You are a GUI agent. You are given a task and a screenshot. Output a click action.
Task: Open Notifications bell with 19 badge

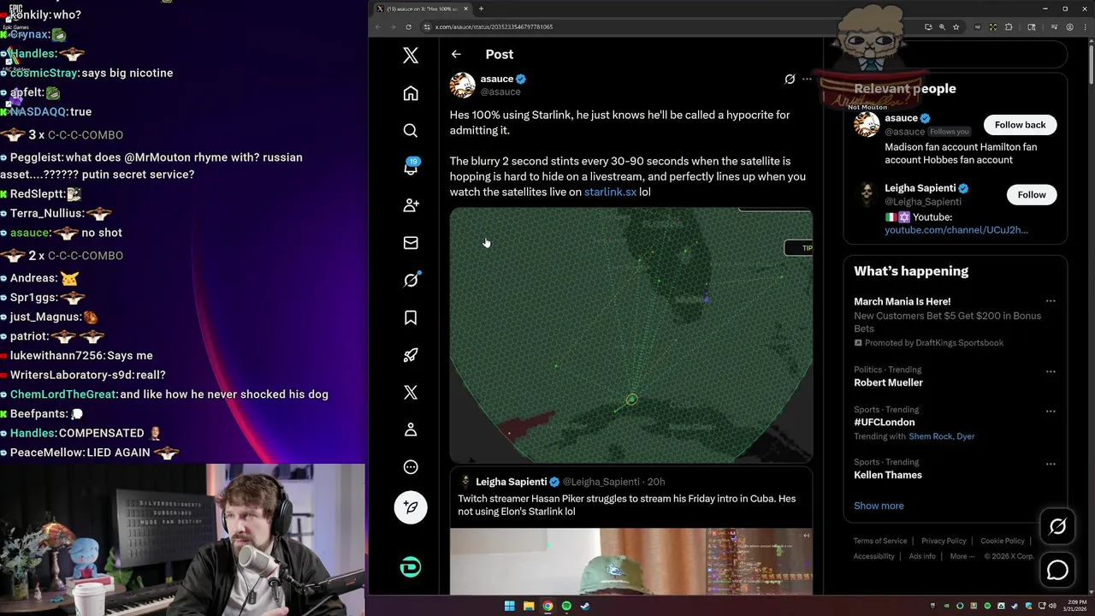pos(411,168)
